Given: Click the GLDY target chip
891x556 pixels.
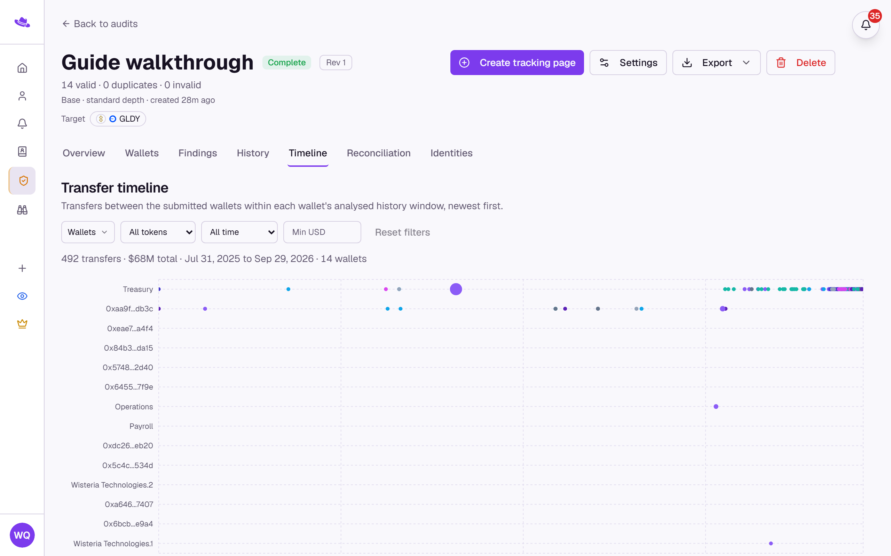Looking at the screenshot, I should point(118,119).
